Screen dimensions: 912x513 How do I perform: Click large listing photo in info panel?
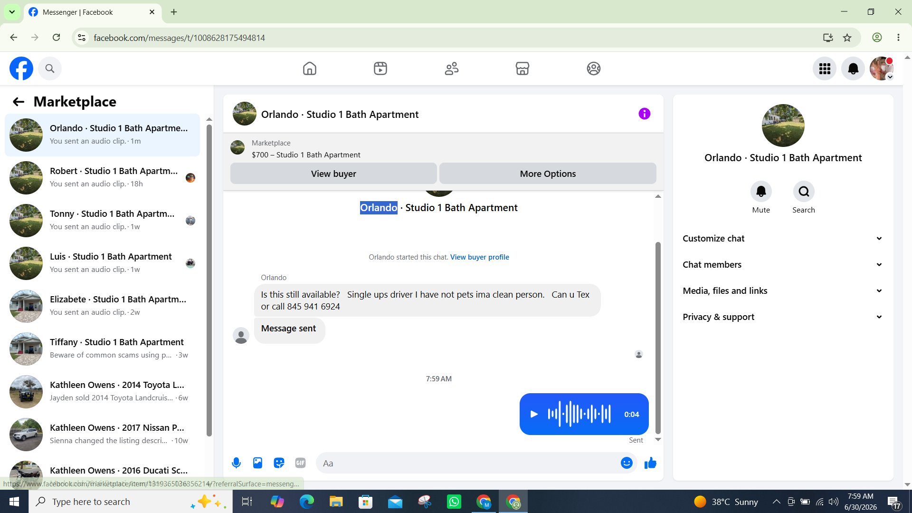(783, 126)
